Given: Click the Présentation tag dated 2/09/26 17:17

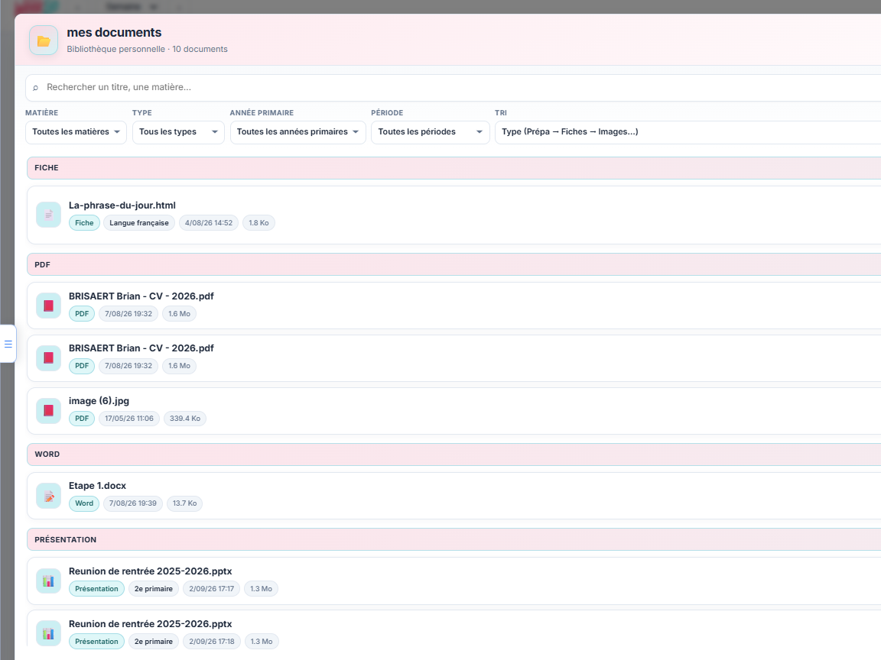Looking at the screenshot, I should click(96, 589).
